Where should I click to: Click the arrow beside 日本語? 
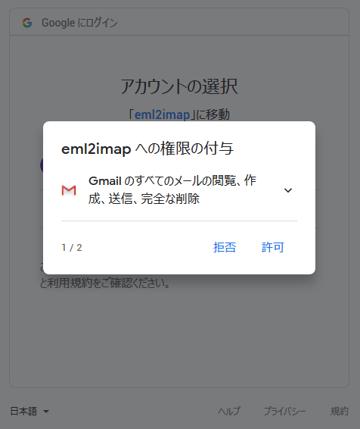click(x=46, y=412)
